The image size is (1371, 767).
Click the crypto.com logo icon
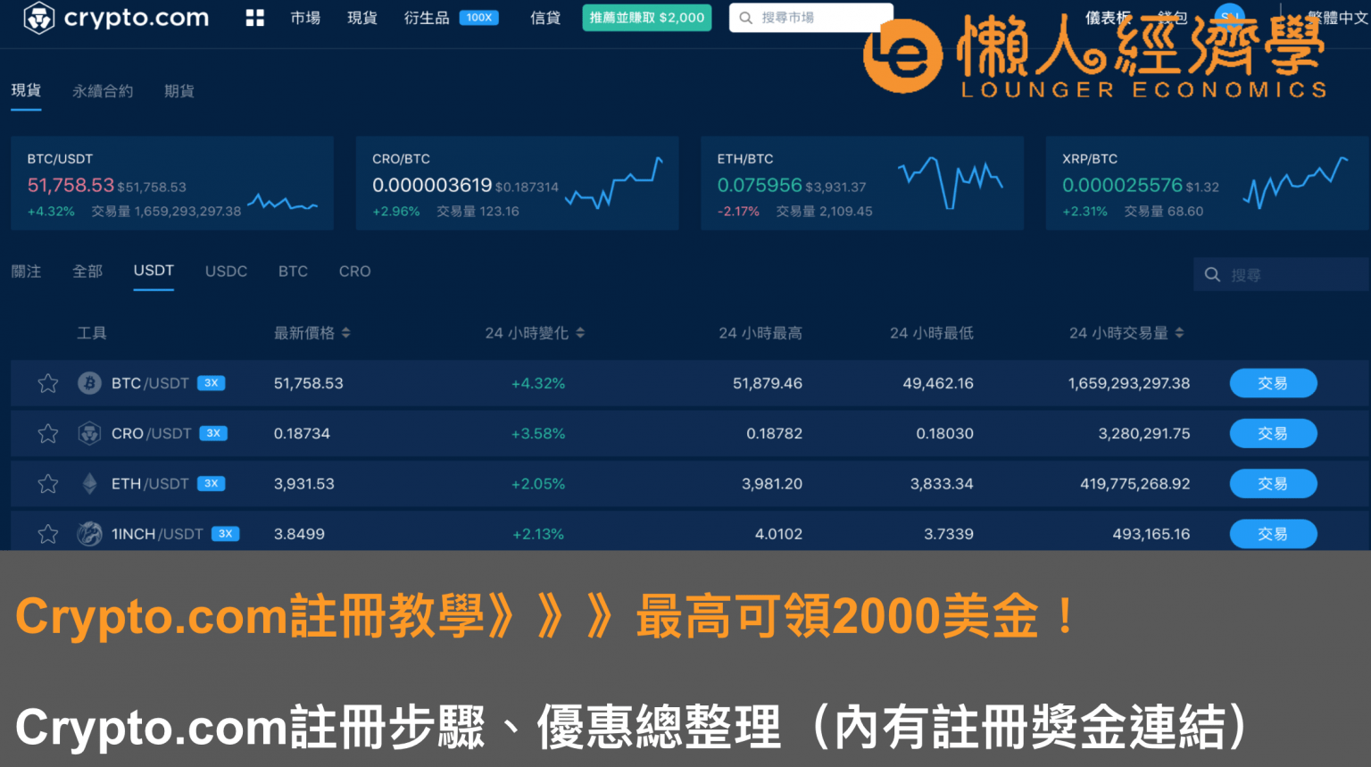click(x=38, y=18)
